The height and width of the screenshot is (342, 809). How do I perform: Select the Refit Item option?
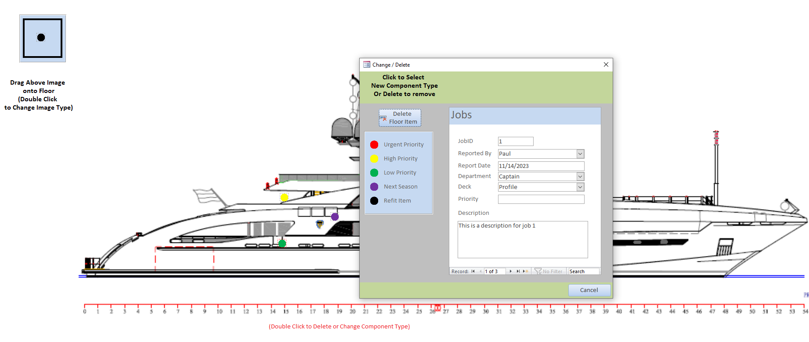pyautogui.click(x=374, y=201)
